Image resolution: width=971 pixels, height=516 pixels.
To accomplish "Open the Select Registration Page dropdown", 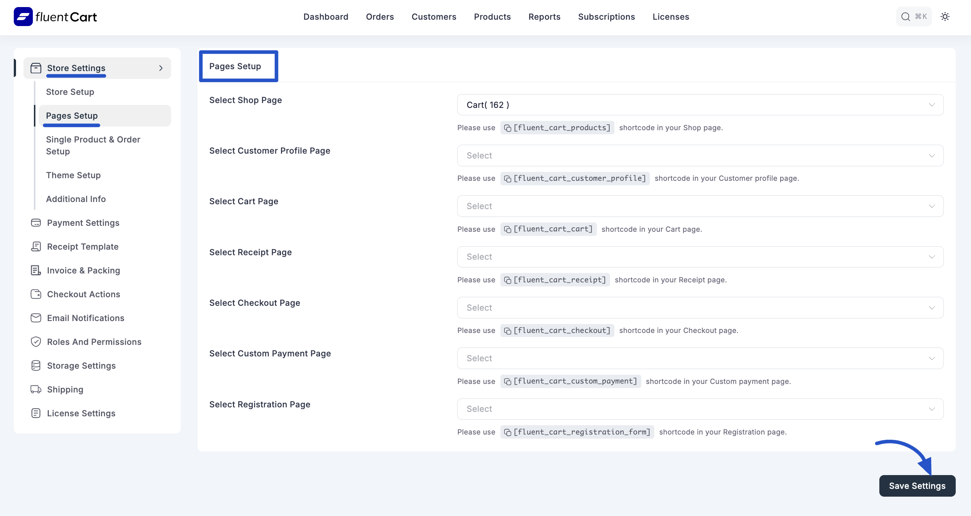I will click(700, 409).
